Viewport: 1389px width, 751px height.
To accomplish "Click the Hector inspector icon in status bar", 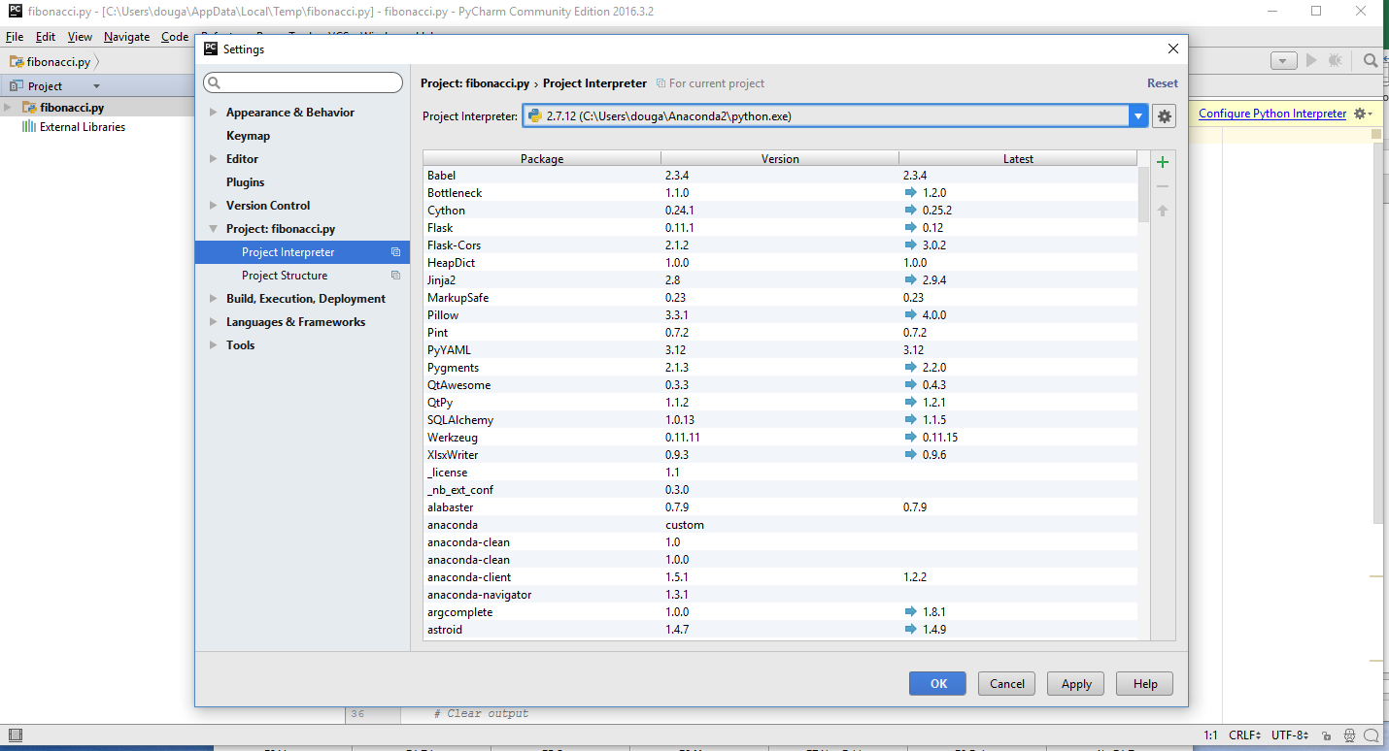I will click(1348, 735).
